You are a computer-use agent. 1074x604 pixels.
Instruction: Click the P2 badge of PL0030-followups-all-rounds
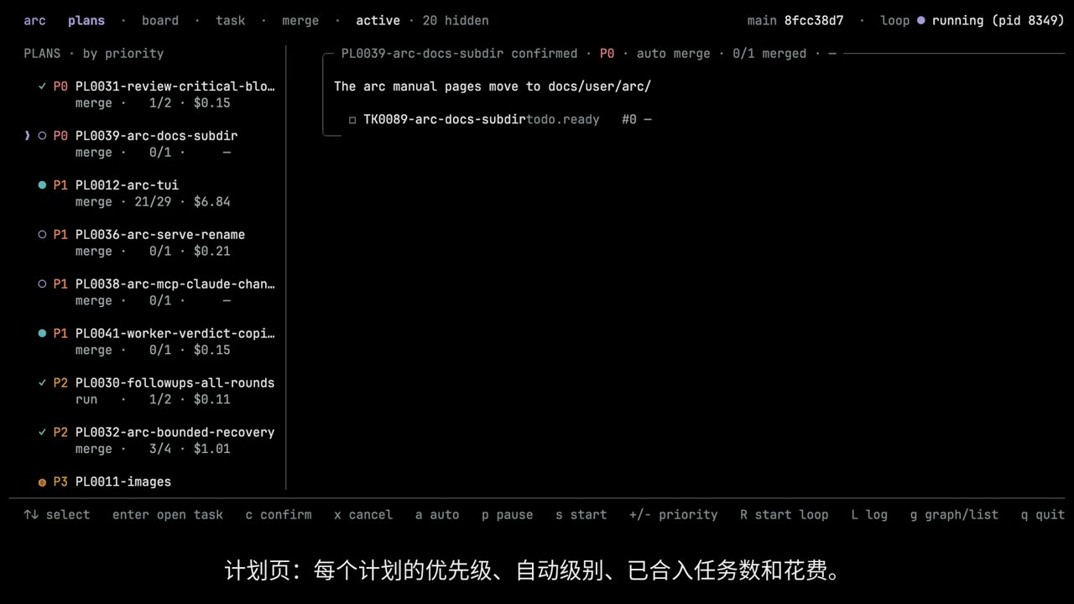60,383
